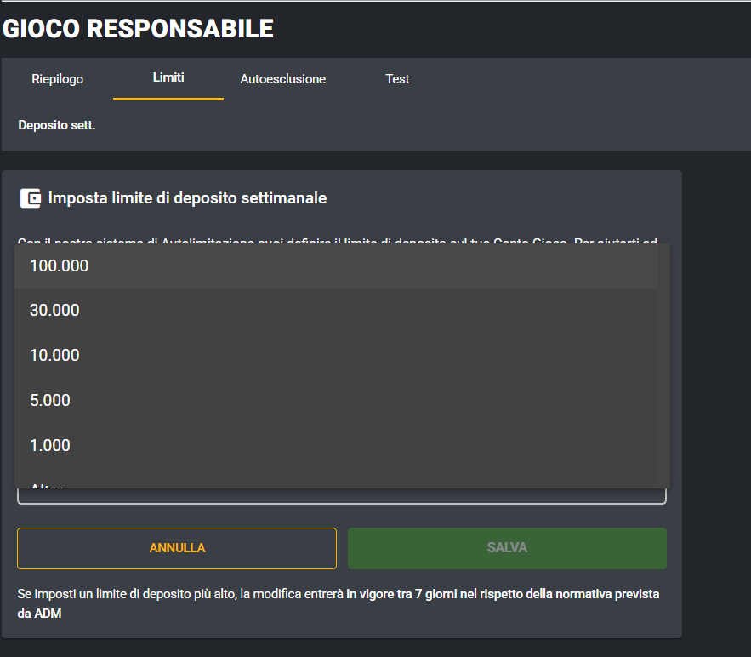Open the Test tab
Screen dimensions: 751x657
tap(397, 79)
